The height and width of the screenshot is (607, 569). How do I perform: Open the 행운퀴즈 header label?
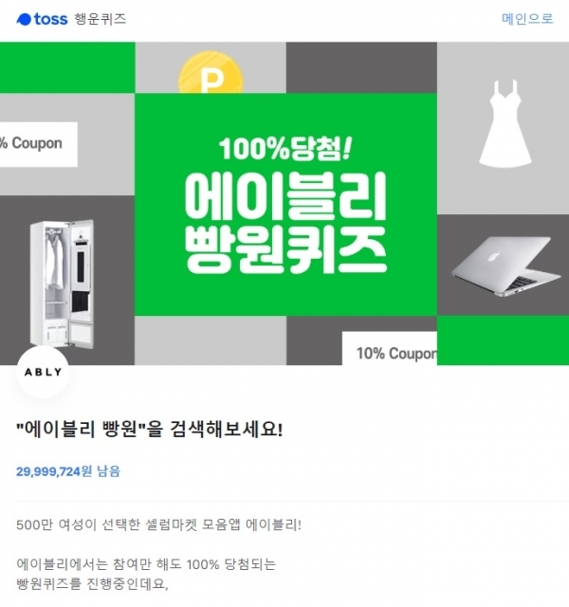pyautogui.click(x=101, y=19)
